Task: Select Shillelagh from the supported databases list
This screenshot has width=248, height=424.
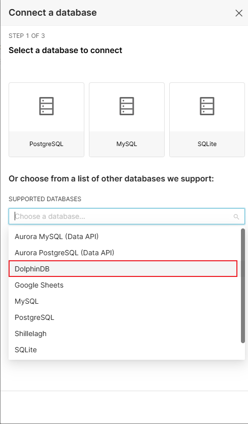Action: (x=123, y=334)
